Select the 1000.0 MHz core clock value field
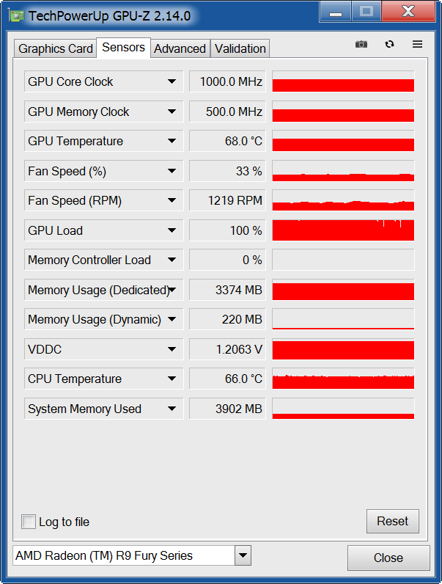Image resolution: width=442 pixels, height=584 pixels. (x=227, y=81)
